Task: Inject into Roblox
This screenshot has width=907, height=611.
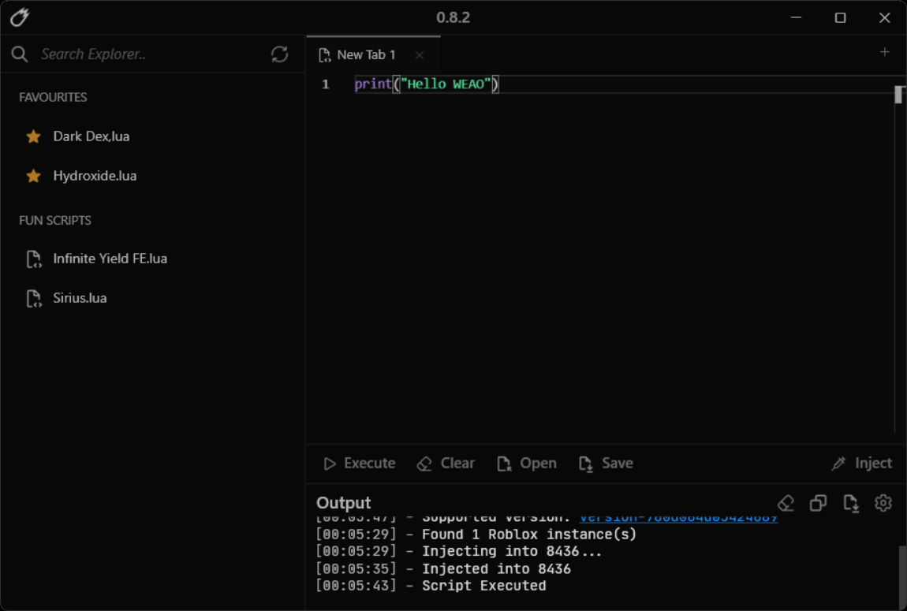Action: (861, 464)
